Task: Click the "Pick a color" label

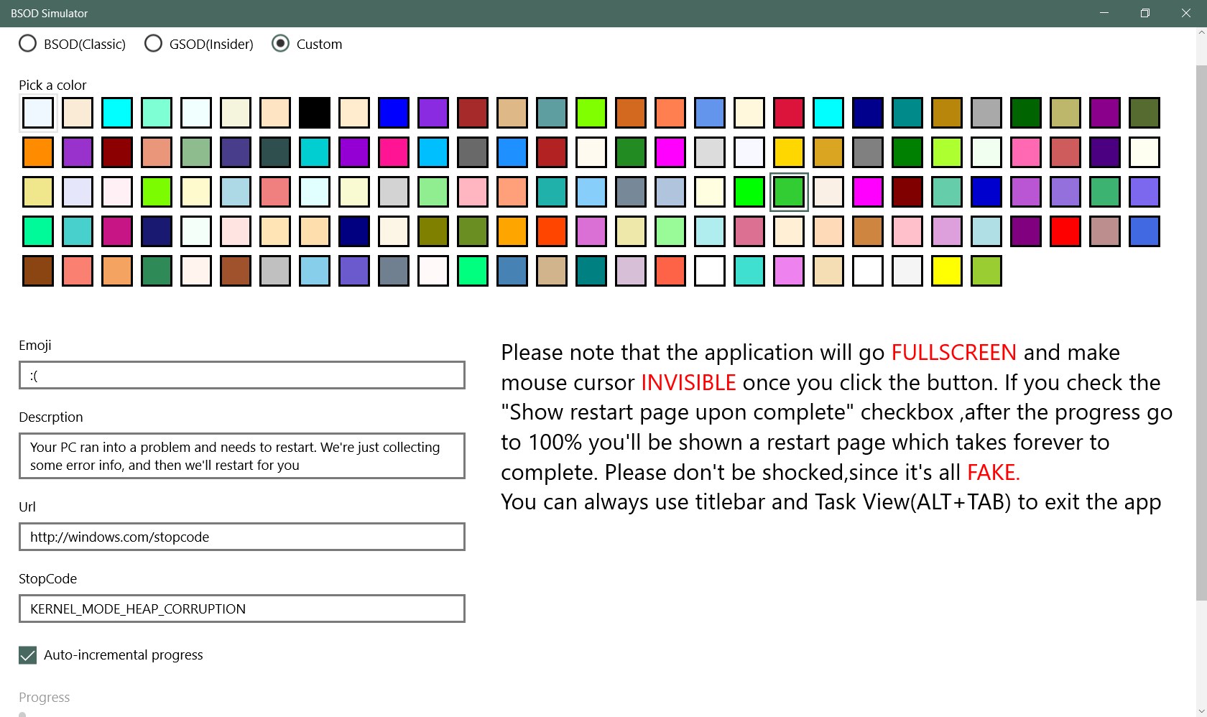Action: coord(52,85)
